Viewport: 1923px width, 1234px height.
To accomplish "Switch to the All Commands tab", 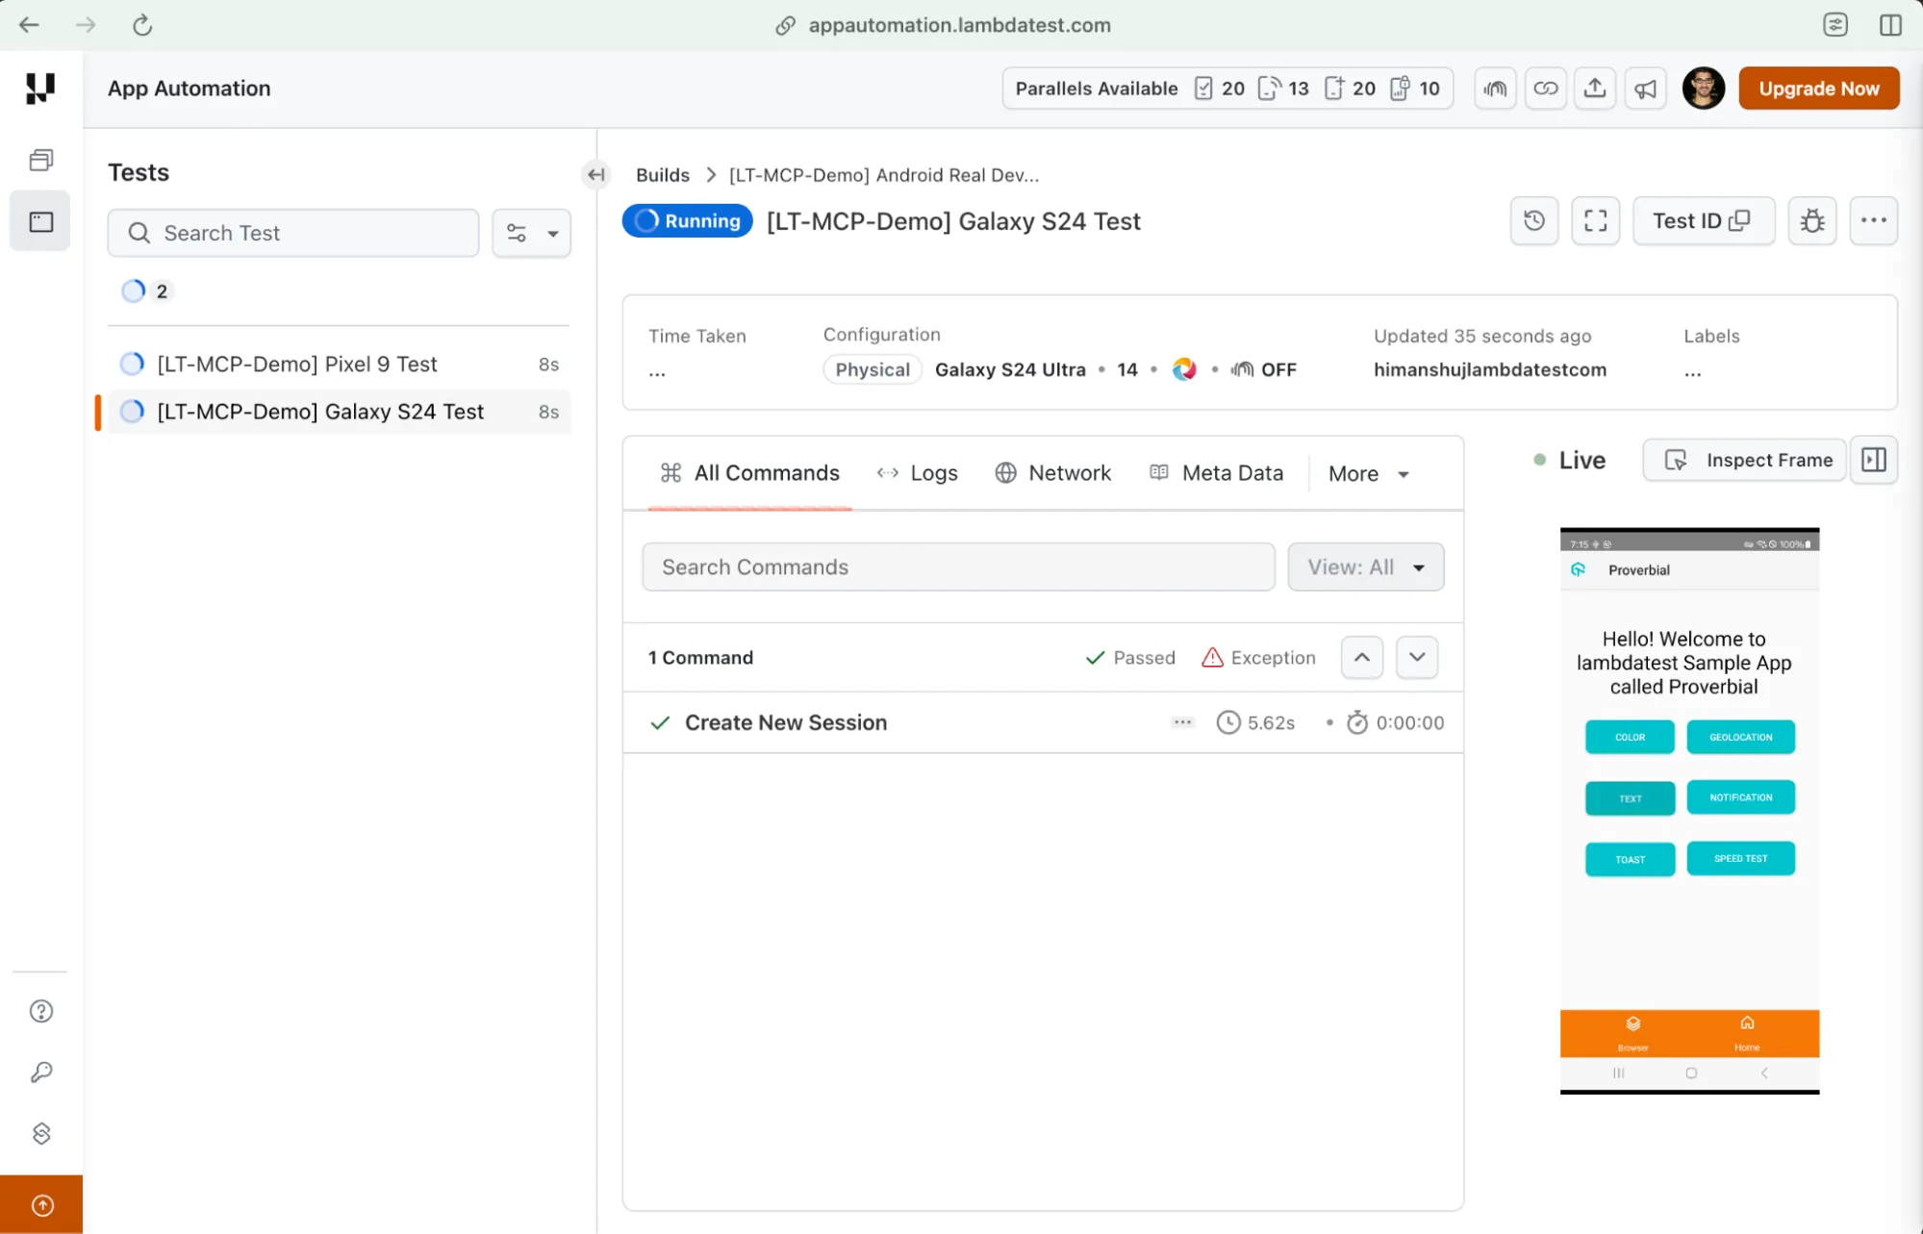I will 749,473.
